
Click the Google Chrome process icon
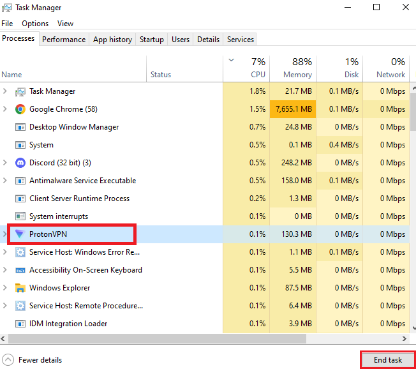[x=20, y=109]
